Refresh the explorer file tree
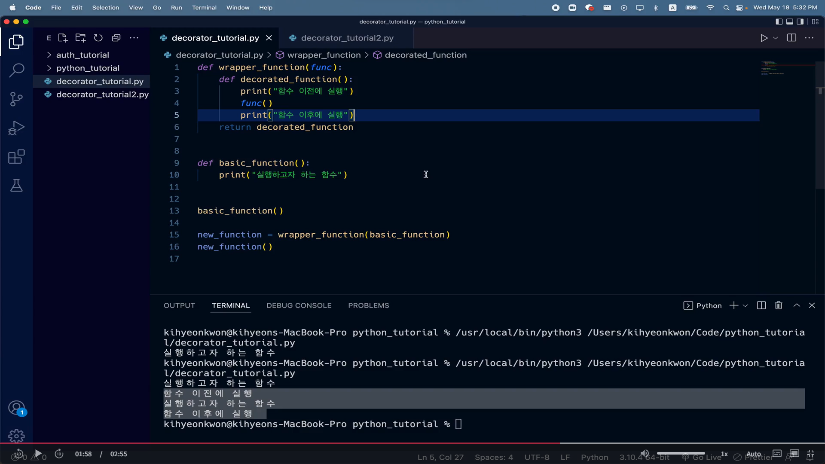Screen dimensions: 825x464 [x=98, y=38]
